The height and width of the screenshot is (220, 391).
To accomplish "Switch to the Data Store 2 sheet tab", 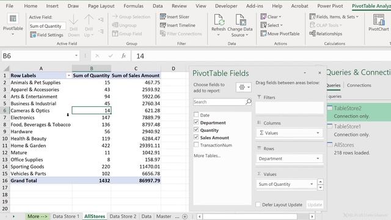I will tap(123, 216).
